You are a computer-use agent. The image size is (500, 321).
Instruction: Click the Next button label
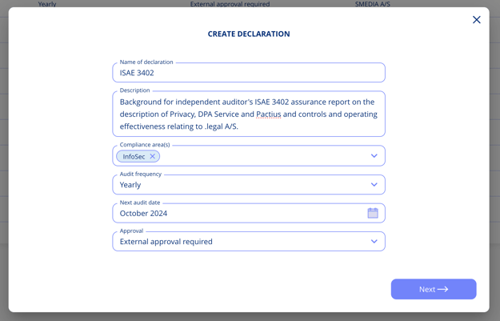[x=427, y=290]
